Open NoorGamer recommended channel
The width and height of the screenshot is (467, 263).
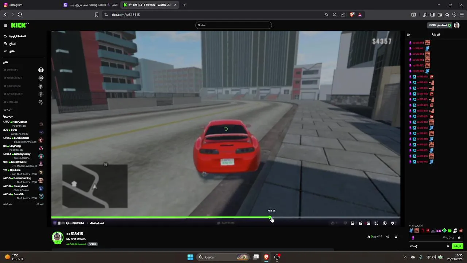pos(23,123)
